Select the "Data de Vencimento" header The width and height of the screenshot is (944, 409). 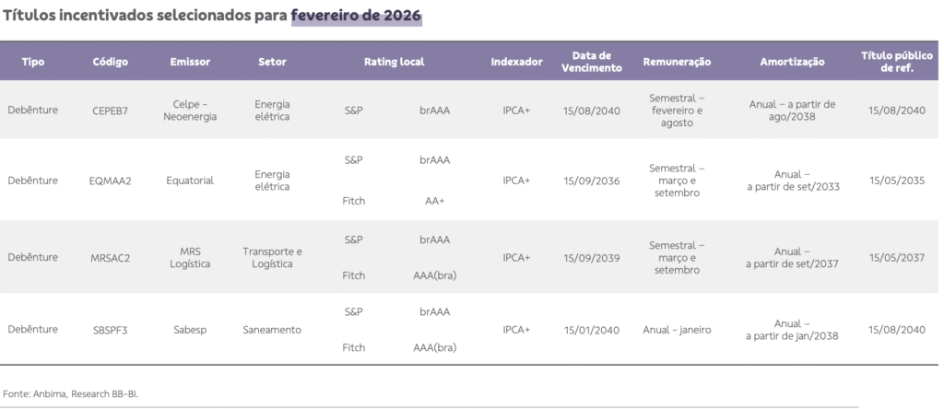[x=591, y=62]
